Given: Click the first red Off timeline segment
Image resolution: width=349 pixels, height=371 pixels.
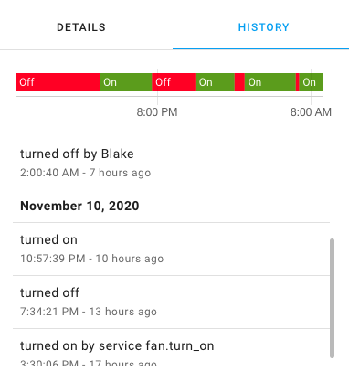Looking at the screenshot, I should [58, 82].
